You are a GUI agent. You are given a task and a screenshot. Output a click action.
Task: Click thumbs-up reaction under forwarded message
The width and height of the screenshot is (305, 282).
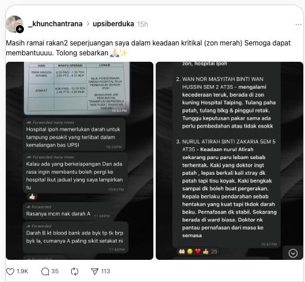[x=32, y=197]
